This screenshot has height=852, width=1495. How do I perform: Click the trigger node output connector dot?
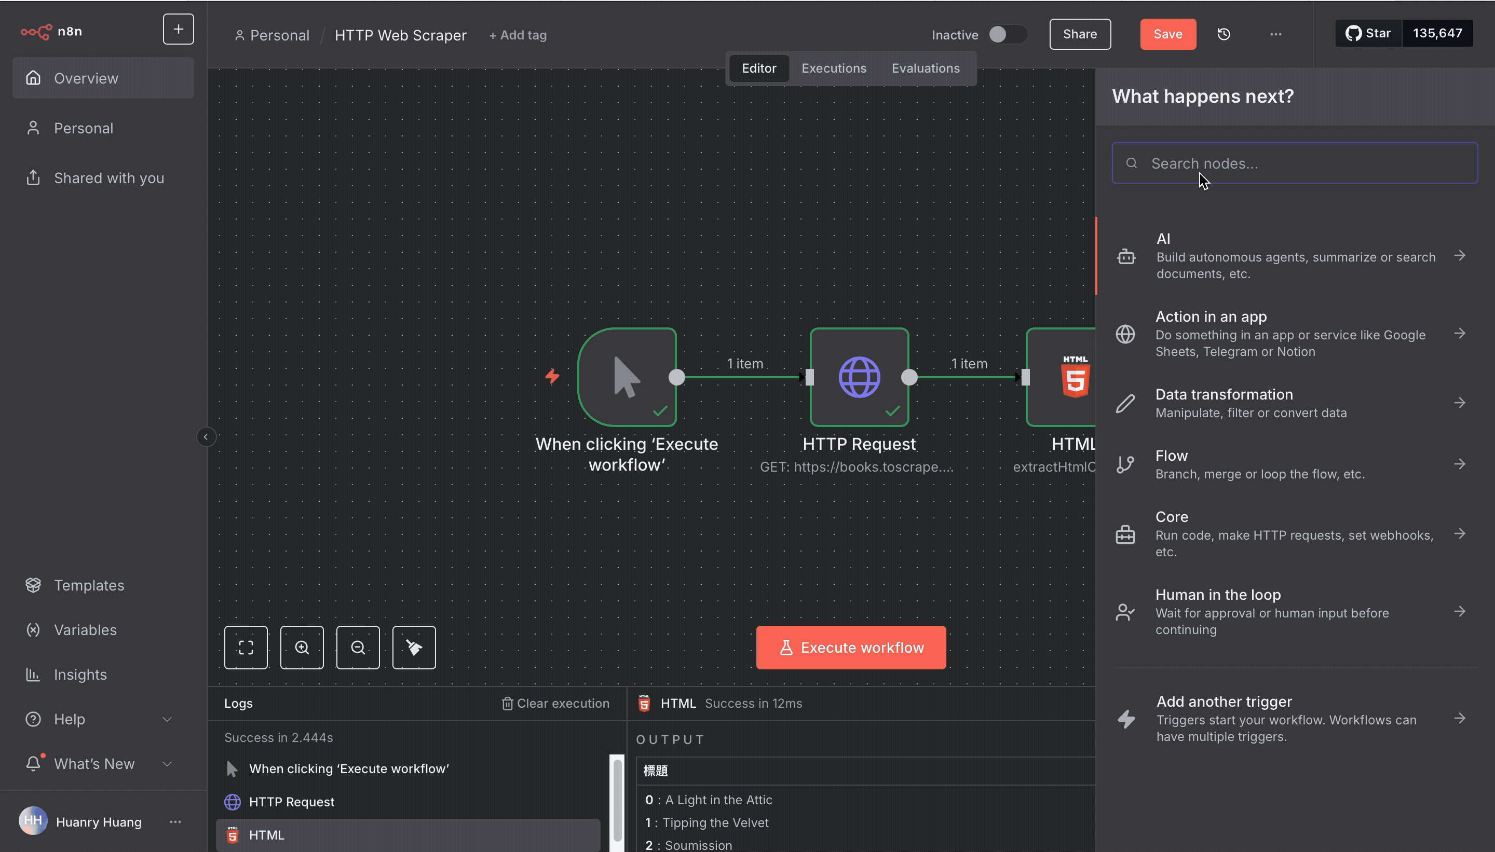[677, 377]
